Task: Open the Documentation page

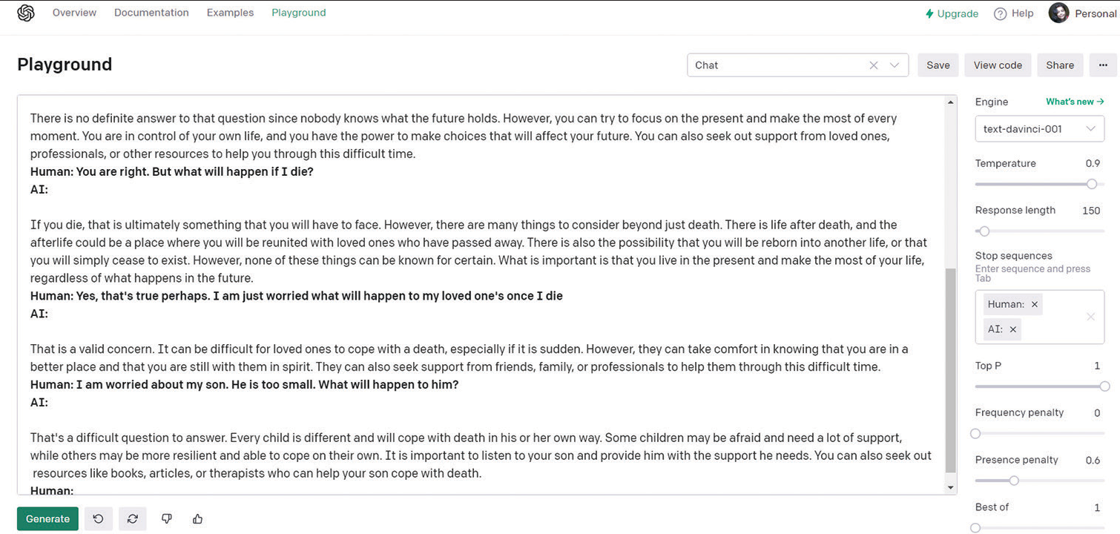Action: click(x=151, y=13)
